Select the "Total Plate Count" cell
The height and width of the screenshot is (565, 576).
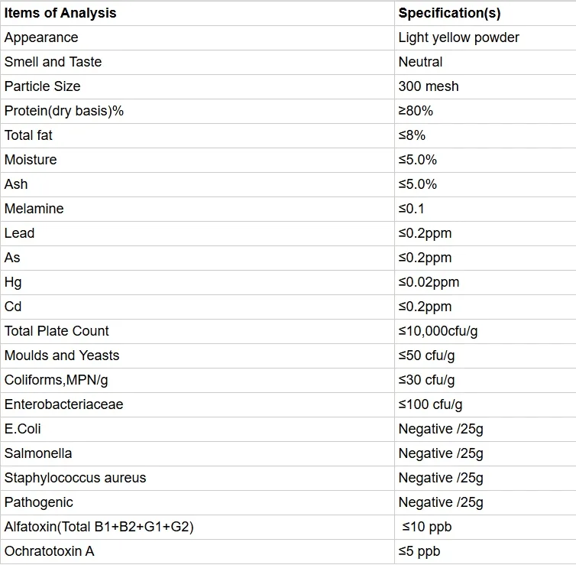point(57,331)
